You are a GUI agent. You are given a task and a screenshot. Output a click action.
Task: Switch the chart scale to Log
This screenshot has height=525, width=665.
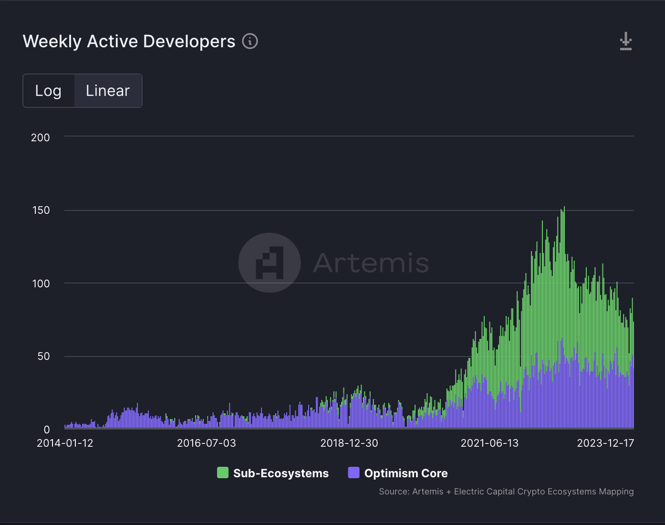click(x=48, y=91)
